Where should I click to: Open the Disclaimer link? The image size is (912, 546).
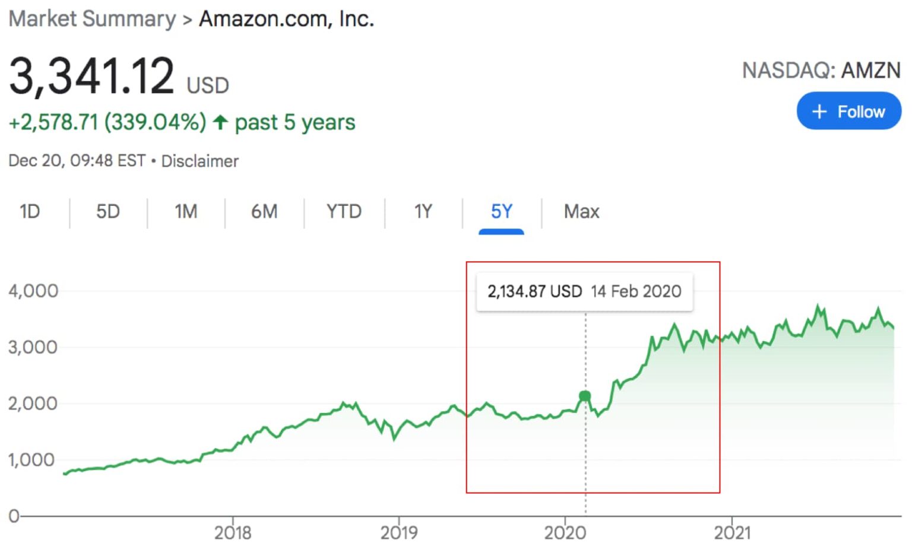pyautogui.click(x=199, y=161)
